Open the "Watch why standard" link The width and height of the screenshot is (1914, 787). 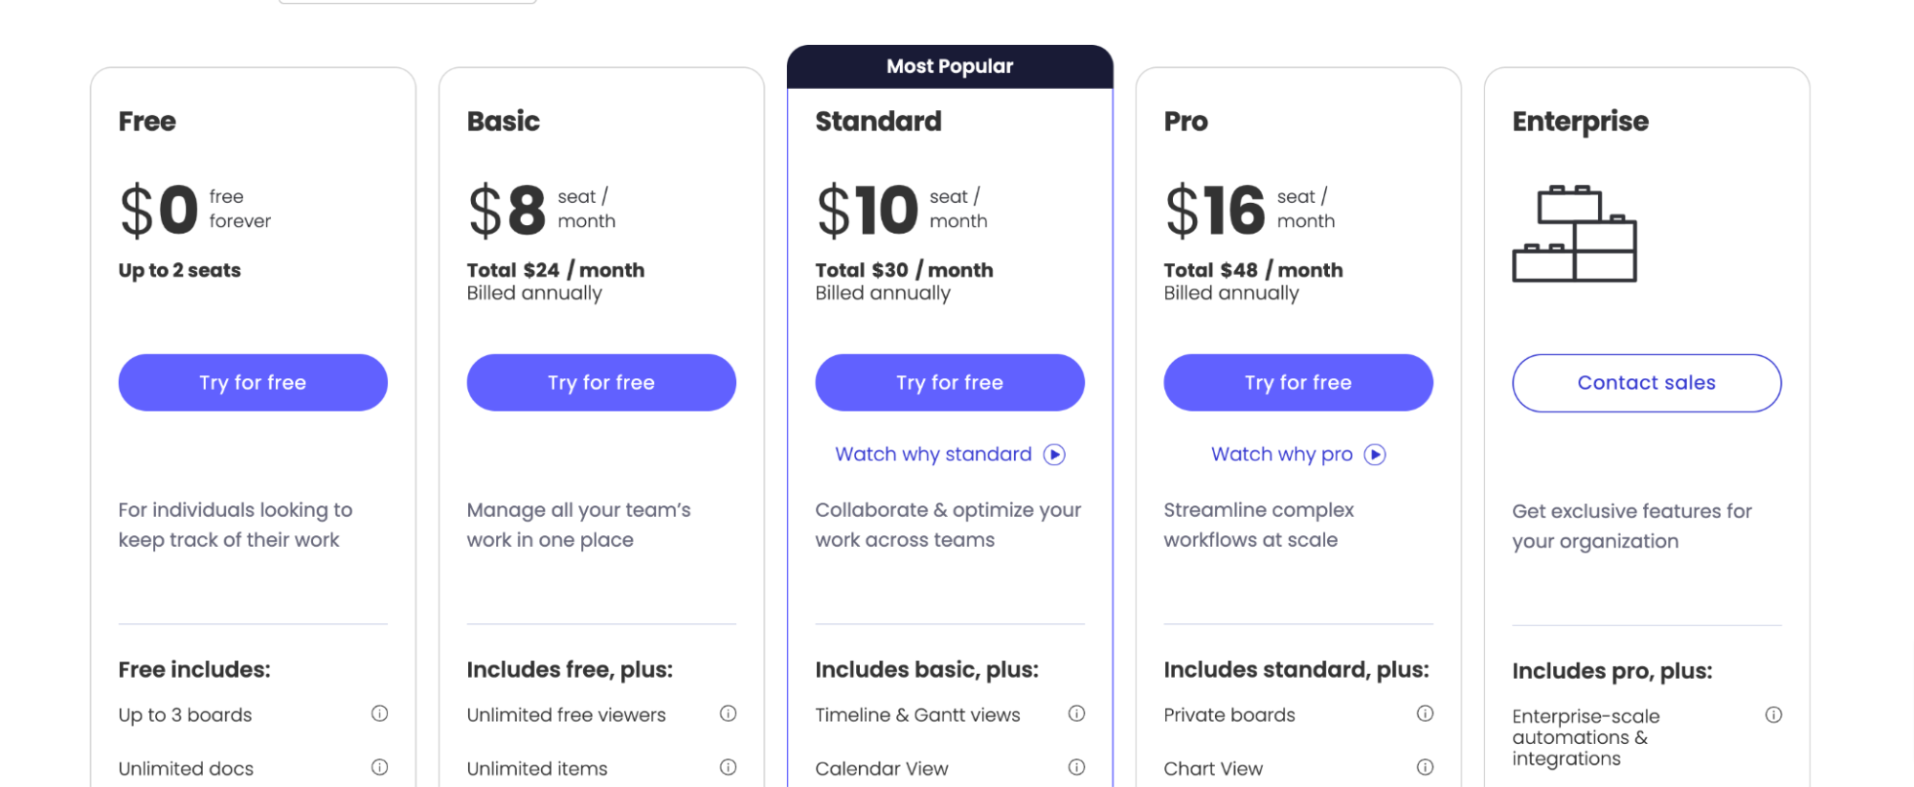pyautogui.click(x=932, y=454)
